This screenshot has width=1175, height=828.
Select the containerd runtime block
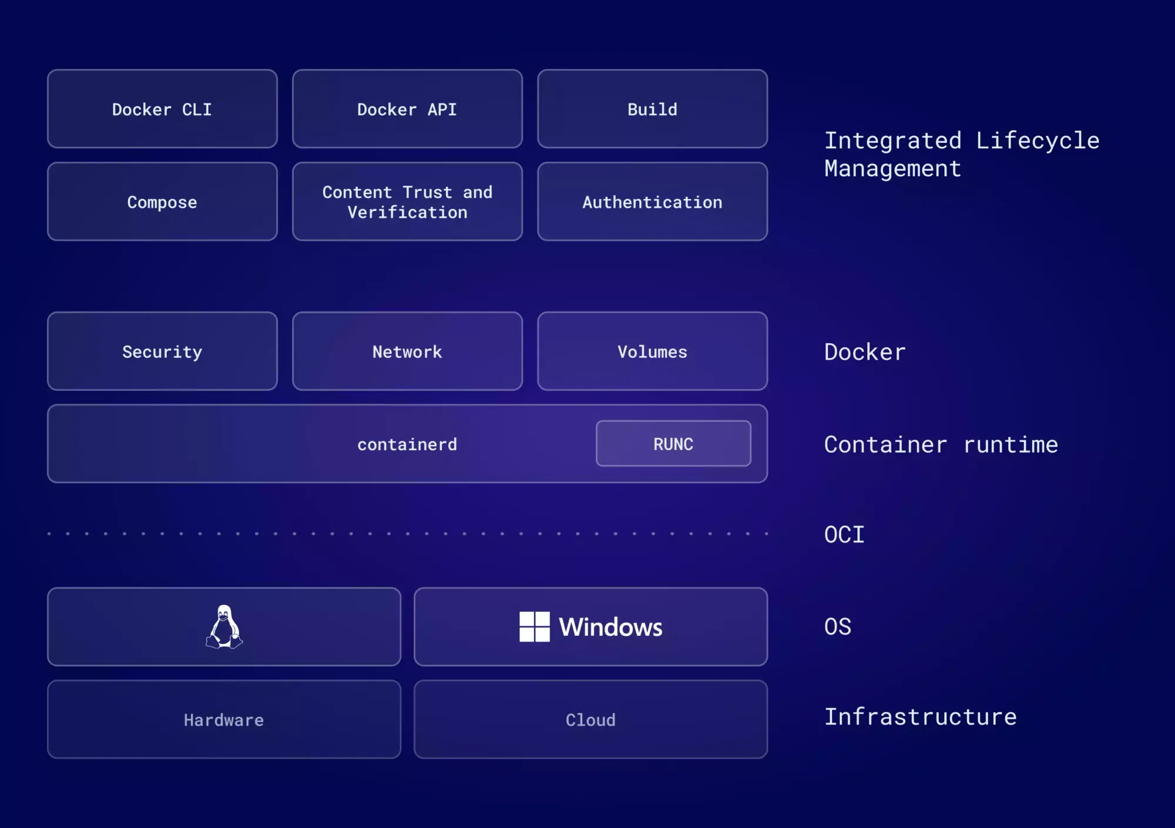pos(407,443)
